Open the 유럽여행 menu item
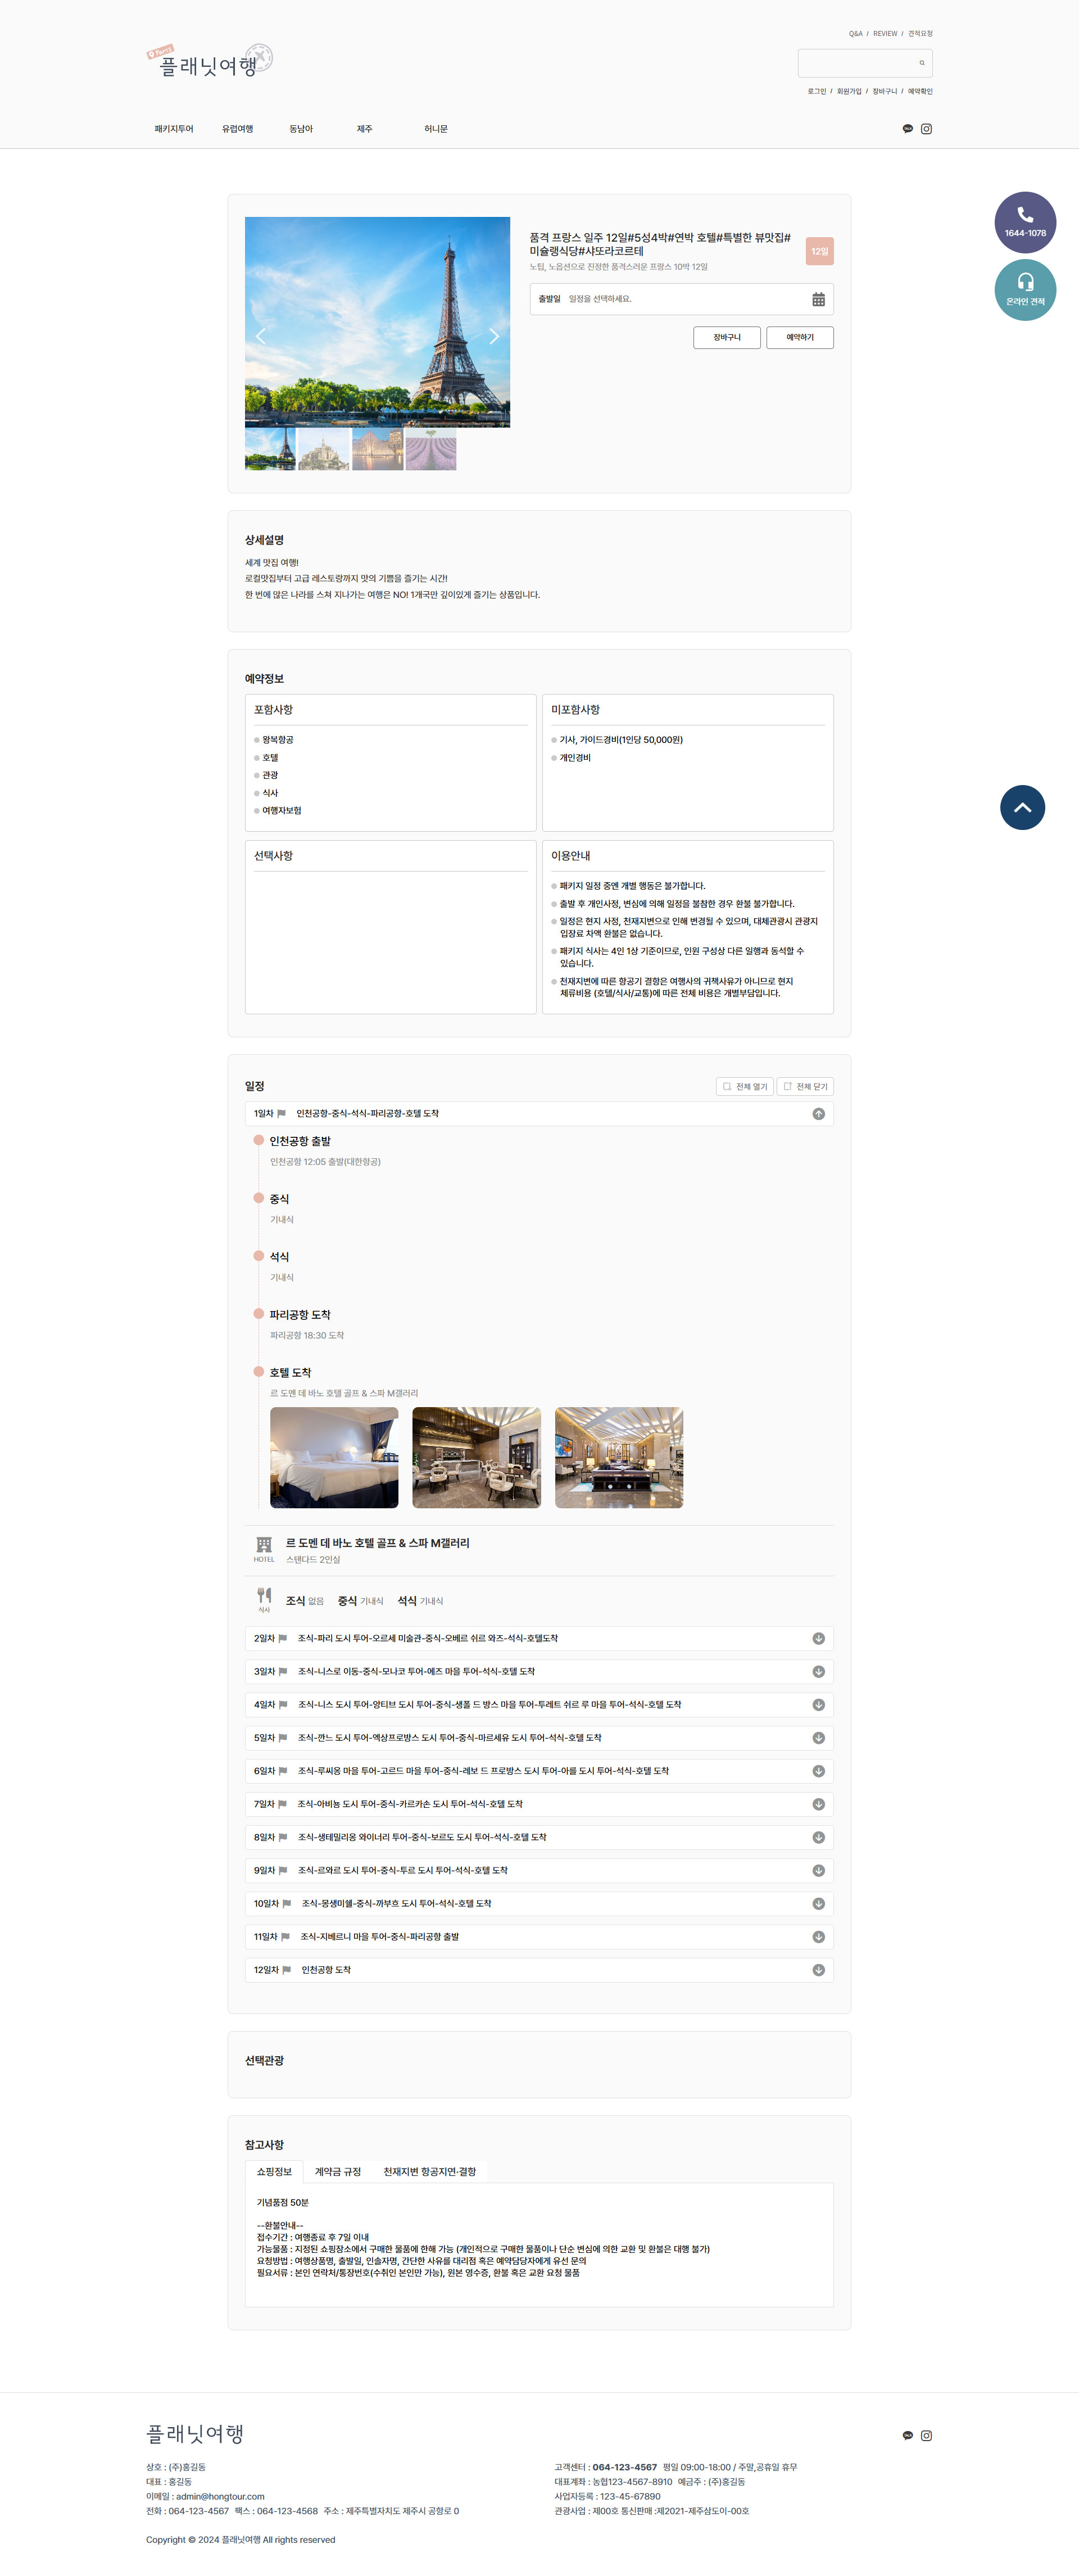This screenshot has width=1079, height=2576. tap(237, 129)
